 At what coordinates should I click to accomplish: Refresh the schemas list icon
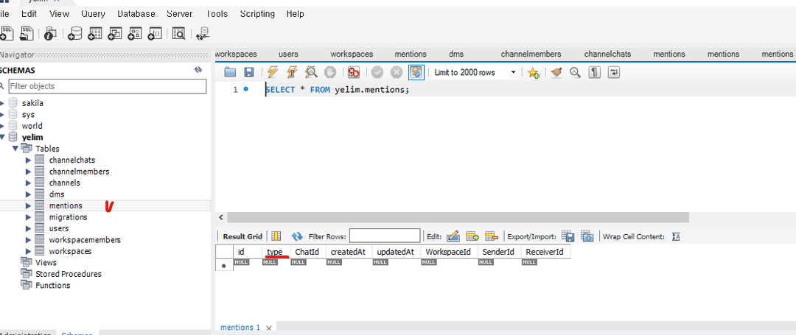point(198,70)
